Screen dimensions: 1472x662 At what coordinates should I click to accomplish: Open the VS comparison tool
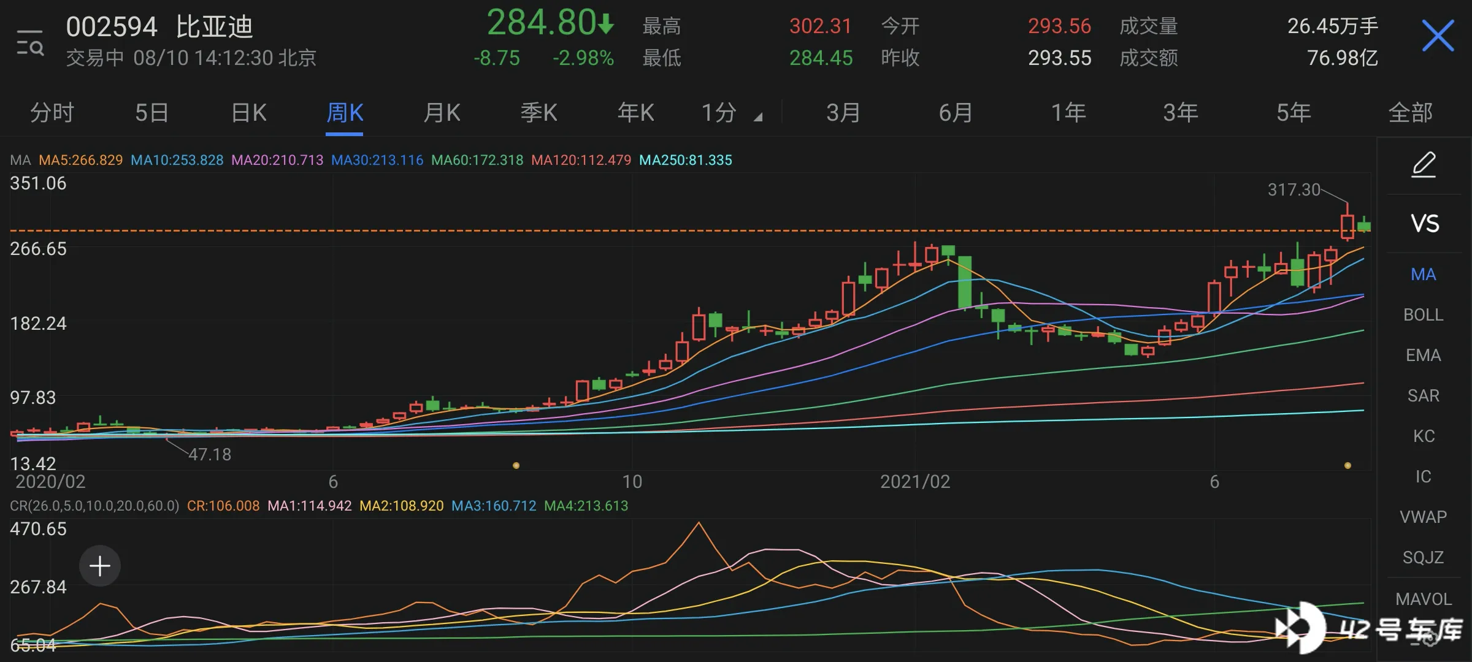(1425, 223)
